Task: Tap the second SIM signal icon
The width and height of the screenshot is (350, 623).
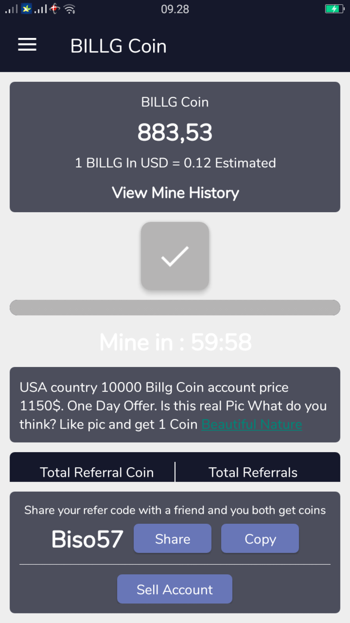Action: coord(41,9)
